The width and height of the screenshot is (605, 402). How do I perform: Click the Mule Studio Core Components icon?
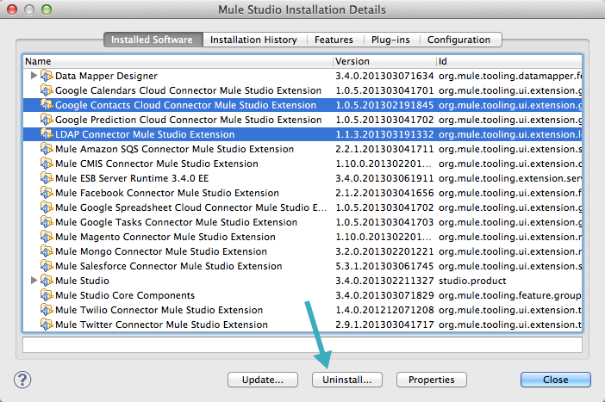(47, 295)
